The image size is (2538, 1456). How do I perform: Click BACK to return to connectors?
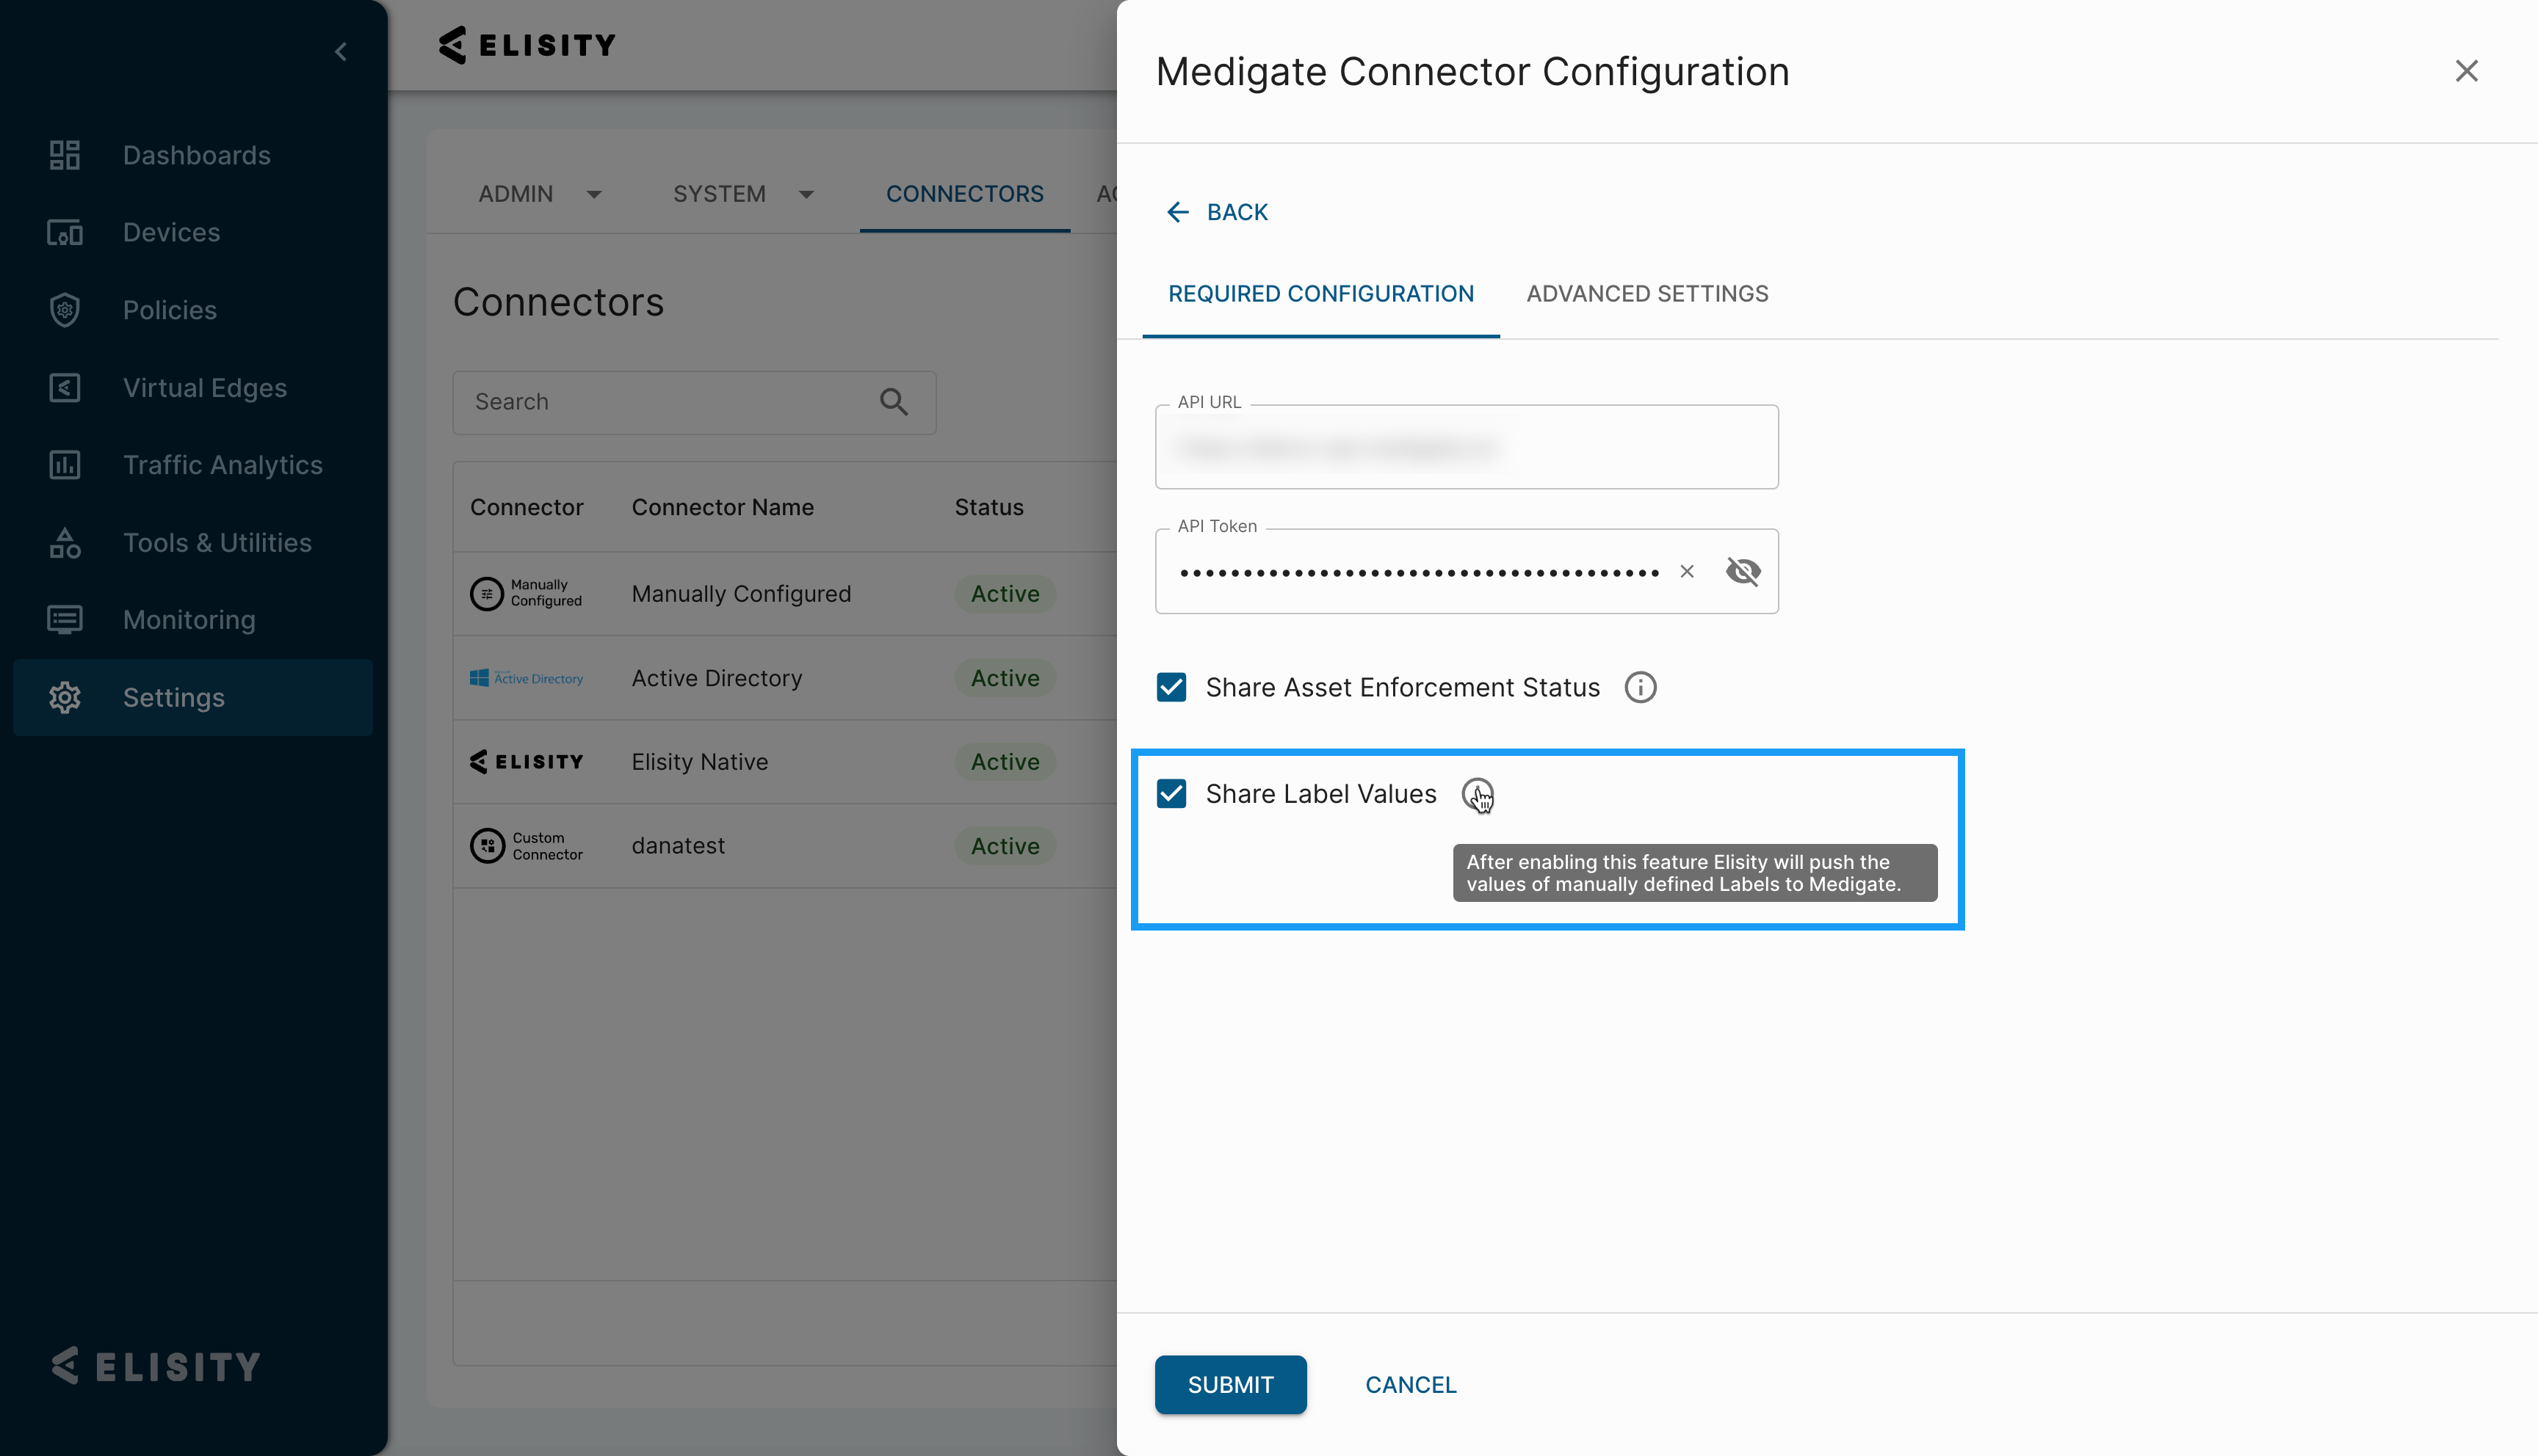[1216, 211]
